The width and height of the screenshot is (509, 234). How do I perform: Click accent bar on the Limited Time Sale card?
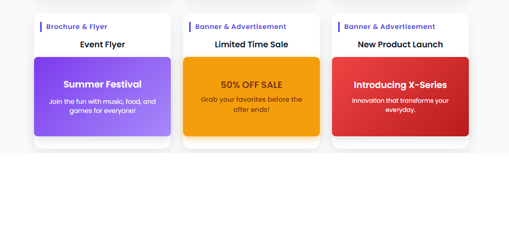pyautogui.click(x=190, y=27)
